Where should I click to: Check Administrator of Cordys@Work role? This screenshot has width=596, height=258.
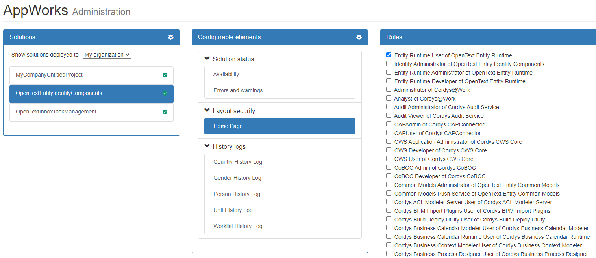[x=389, y=90]
